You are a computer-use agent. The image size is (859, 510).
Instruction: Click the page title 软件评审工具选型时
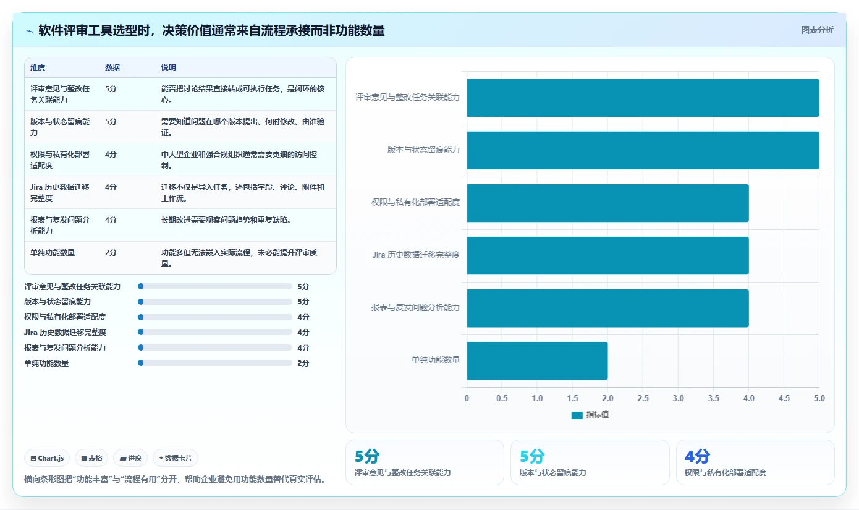point(211,30)
